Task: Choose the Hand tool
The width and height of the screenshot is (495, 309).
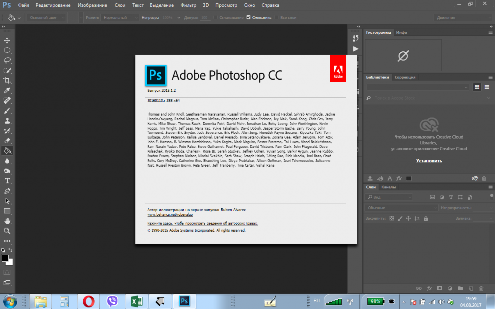Action: [7, 221]
